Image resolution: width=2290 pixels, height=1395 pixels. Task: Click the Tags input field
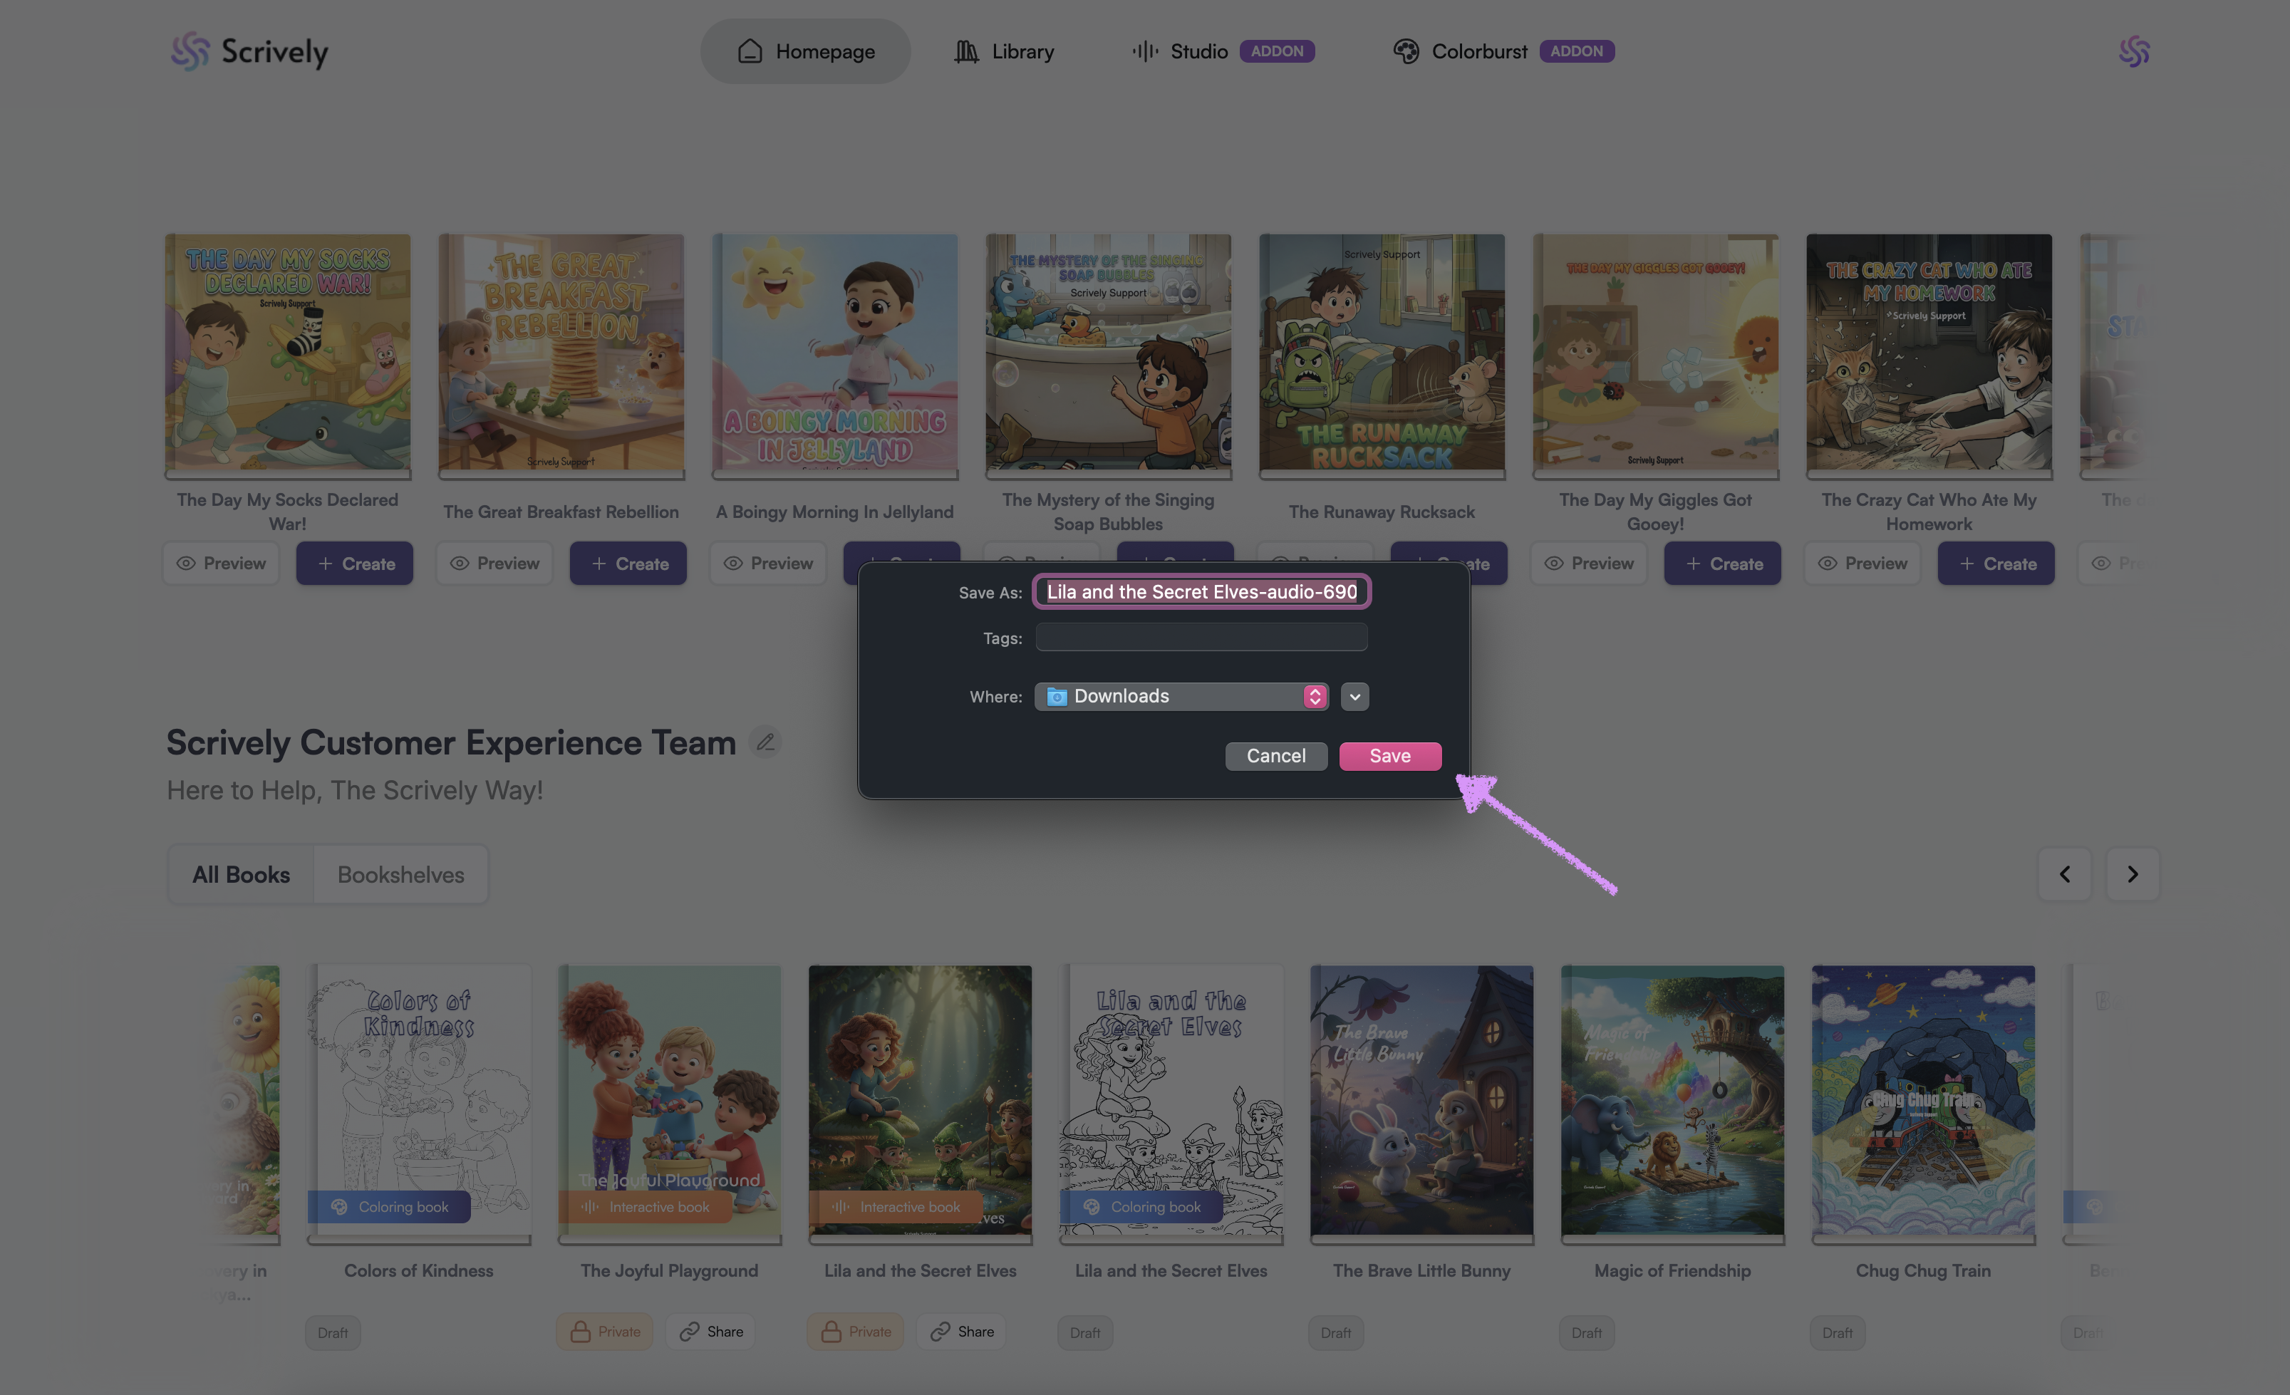1201,638
